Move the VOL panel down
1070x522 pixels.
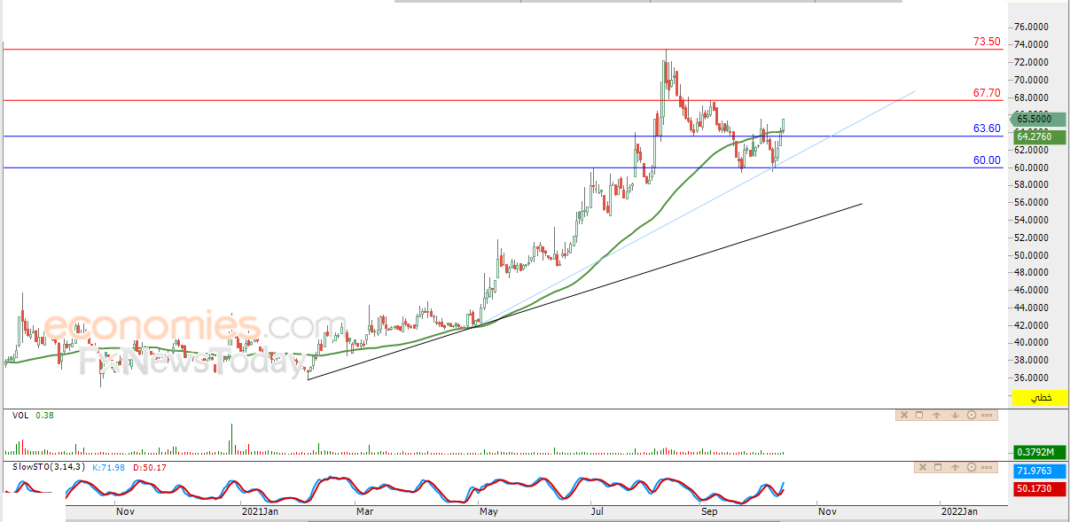[x=955, y=415]
